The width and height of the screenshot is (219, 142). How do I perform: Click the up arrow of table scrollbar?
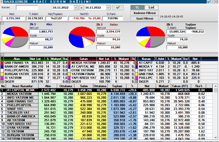(x=215, y=86)
